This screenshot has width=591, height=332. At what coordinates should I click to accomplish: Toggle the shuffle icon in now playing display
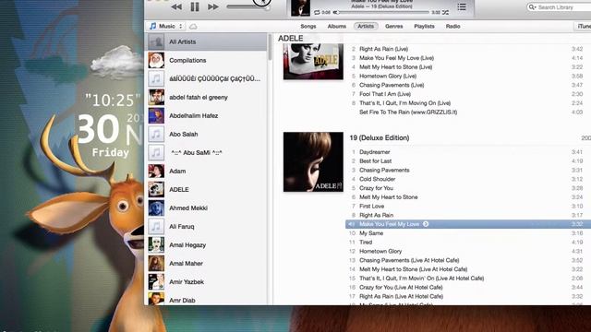pos(445,12)
